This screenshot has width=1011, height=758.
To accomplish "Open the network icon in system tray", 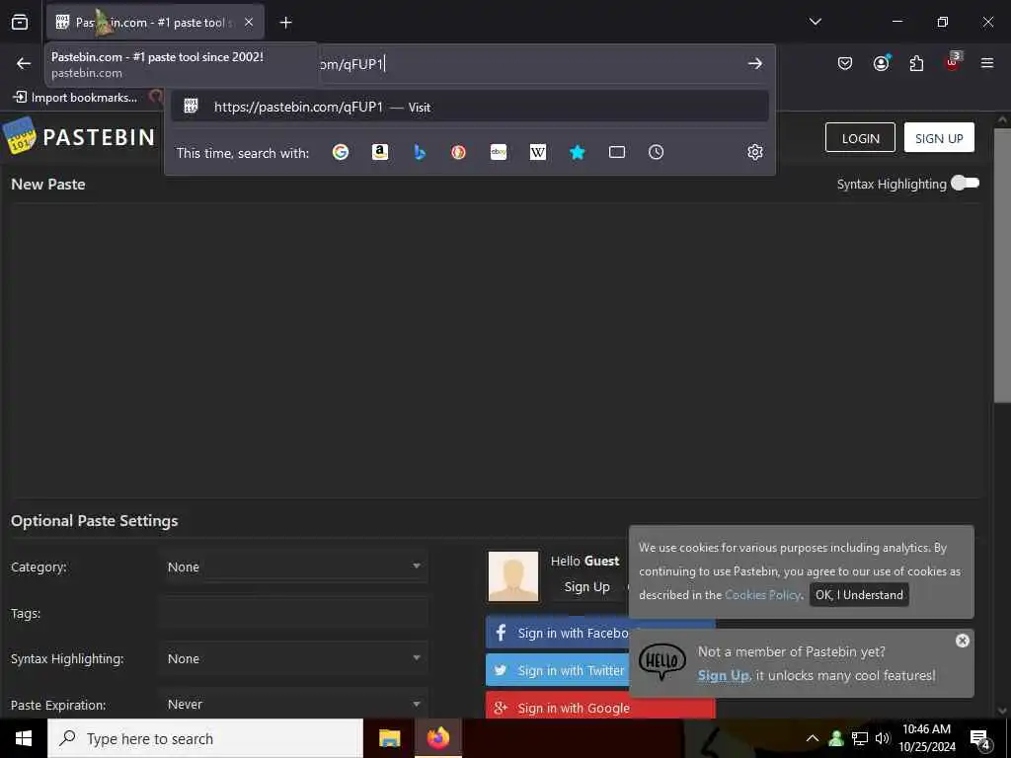I will coord(860,738).
